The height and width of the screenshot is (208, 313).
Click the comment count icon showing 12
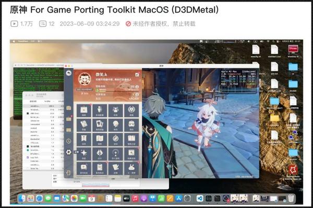[x=43, y=24]
